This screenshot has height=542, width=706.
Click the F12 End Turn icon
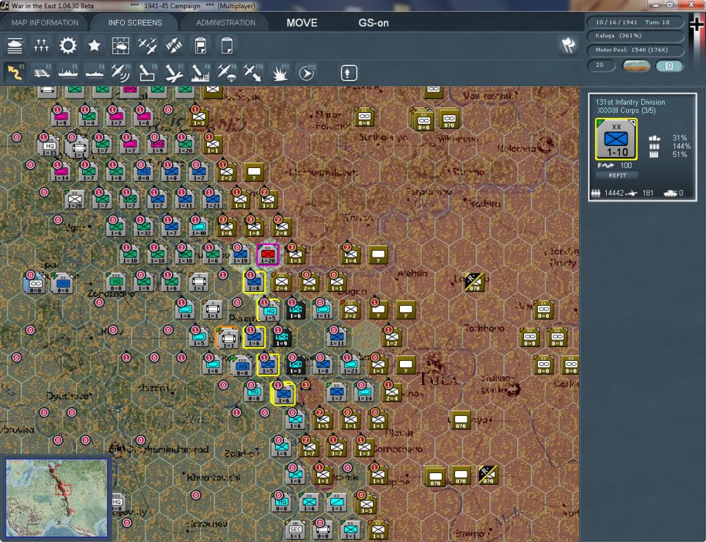point(307,73)
